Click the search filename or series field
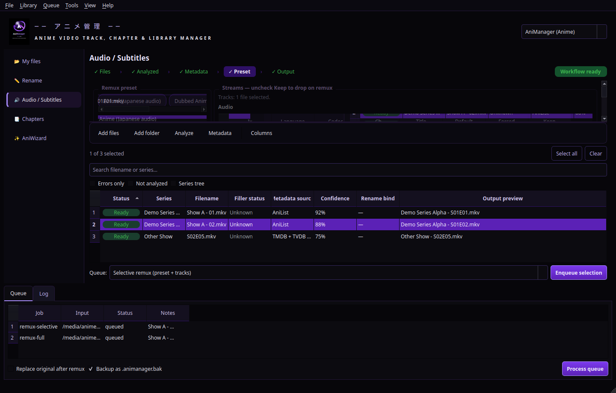 click(x=348, y=170)
